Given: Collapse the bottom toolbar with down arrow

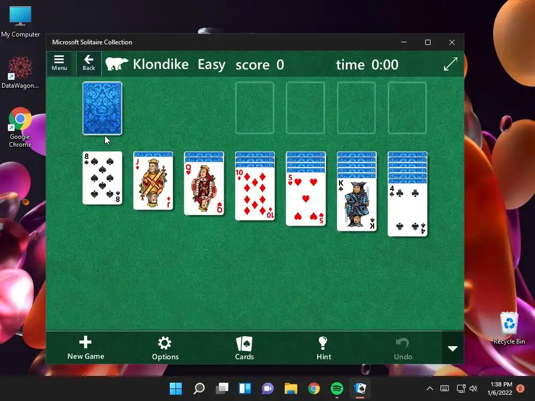Looking at the screenshot, I should click(453, 348).
